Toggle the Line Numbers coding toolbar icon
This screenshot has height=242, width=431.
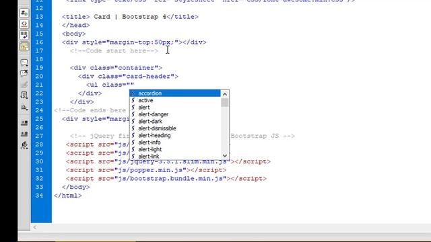point(24,13)
